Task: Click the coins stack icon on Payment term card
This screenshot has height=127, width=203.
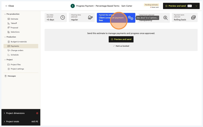Action: tap(193, 18)
